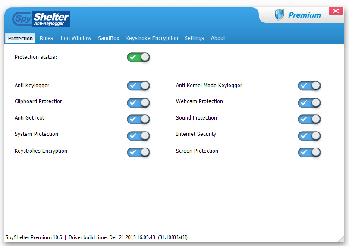Switch off Anti GetText protection
This screenshot has height=246, width=349.
(138, 119)
